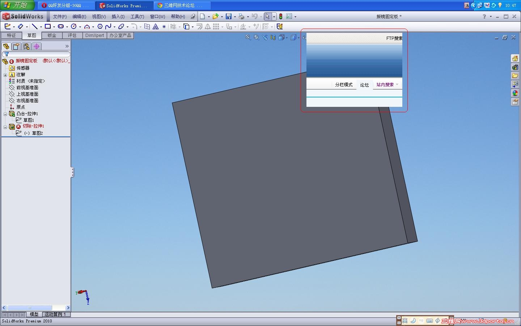Click the New document icon
The height and width of the screenshot is (326, 521).
tap(203, 16)
